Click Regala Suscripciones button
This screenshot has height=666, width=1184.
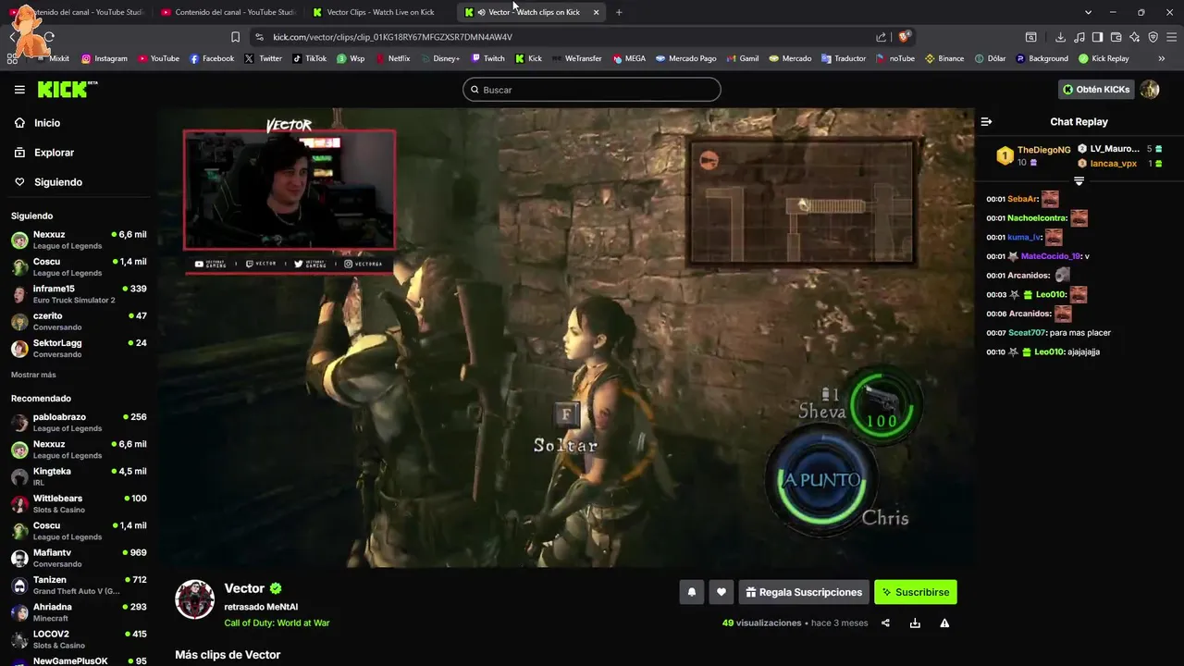(804, 592)
